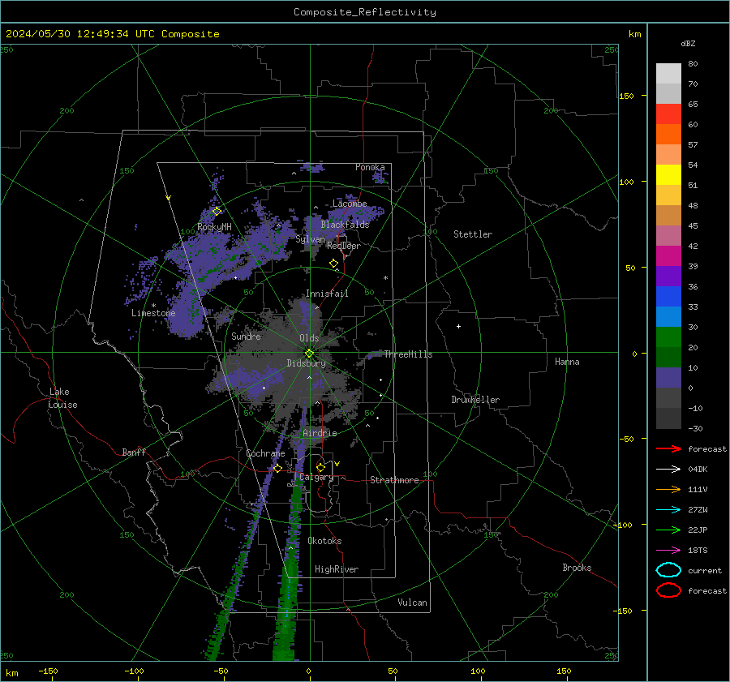Click the green 22JP arrow in legend
Screen dimensions: 730x682
[668, 530]
